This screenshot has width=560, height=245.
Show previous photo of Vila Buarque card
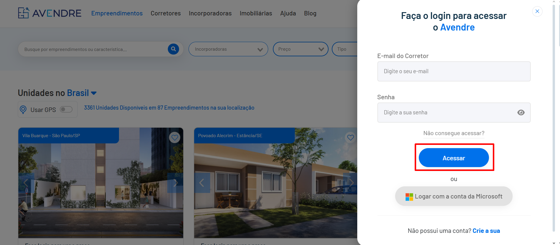click(x=26, y=183)
